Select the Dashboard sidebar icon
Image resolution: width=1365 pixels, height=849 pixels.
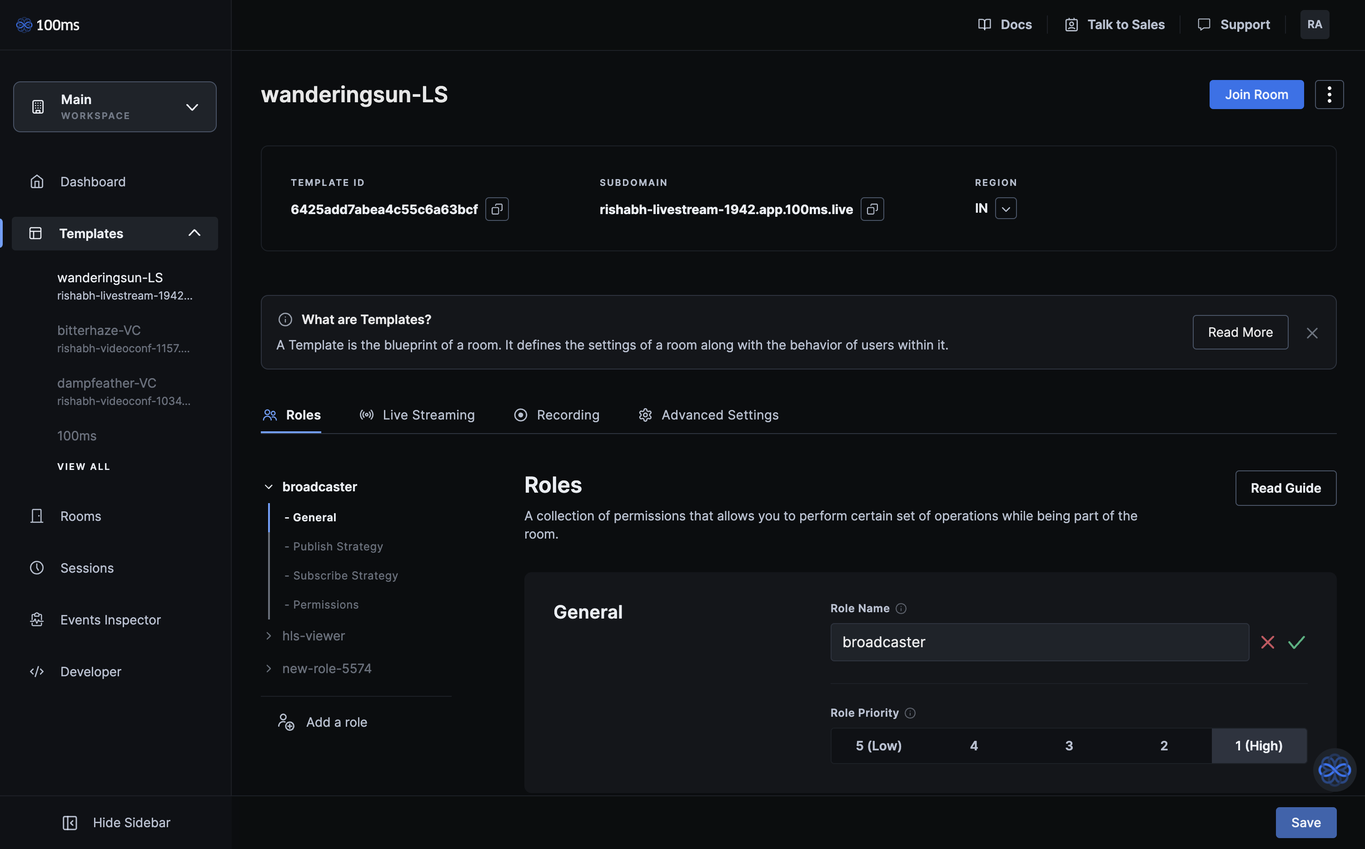[x=36, y=181]
